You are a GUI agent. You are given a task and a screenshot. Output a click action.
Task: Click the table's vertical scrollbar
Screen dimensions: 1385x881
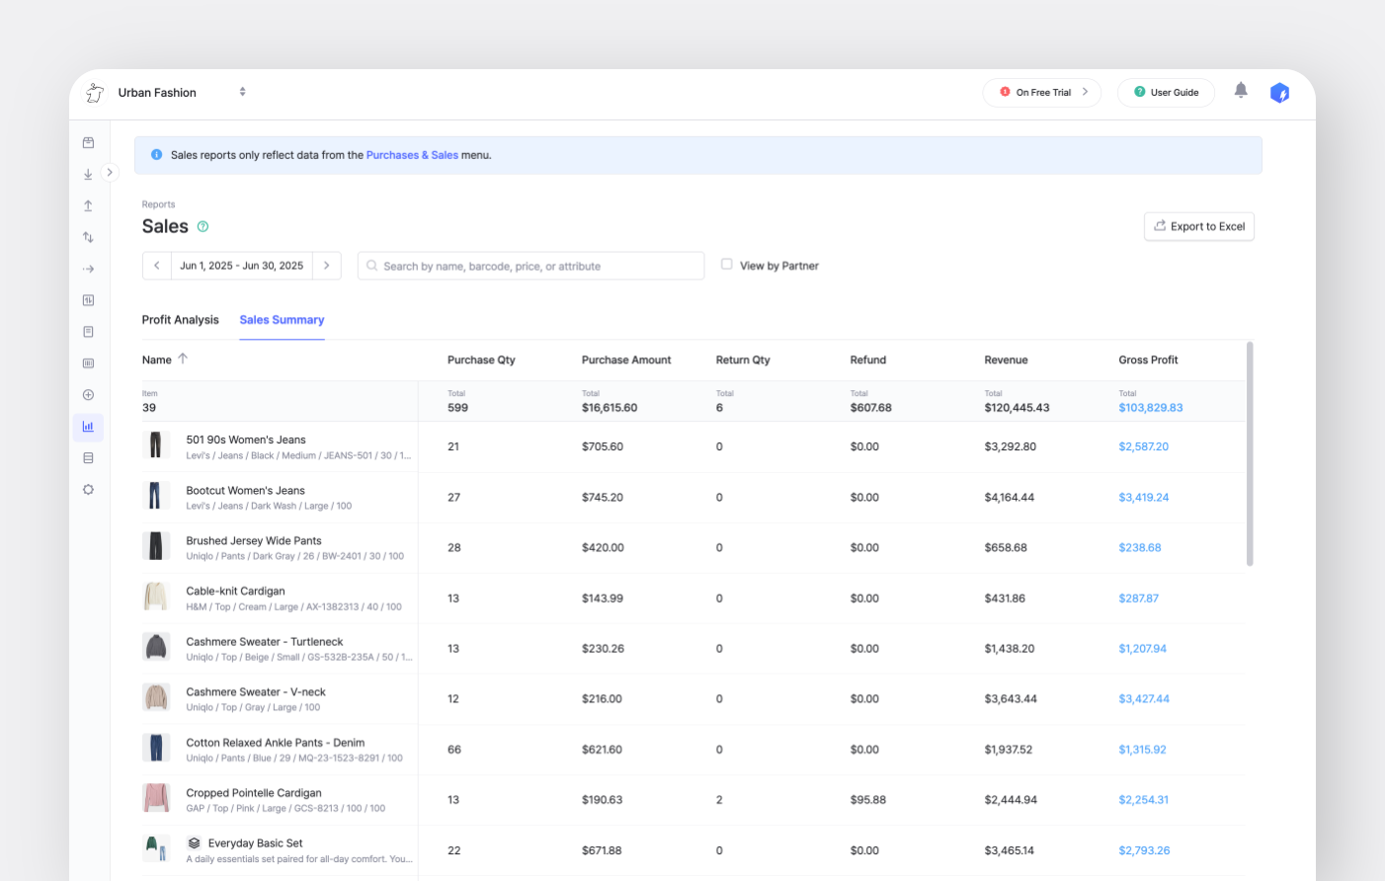click(x=1250, y=454)
